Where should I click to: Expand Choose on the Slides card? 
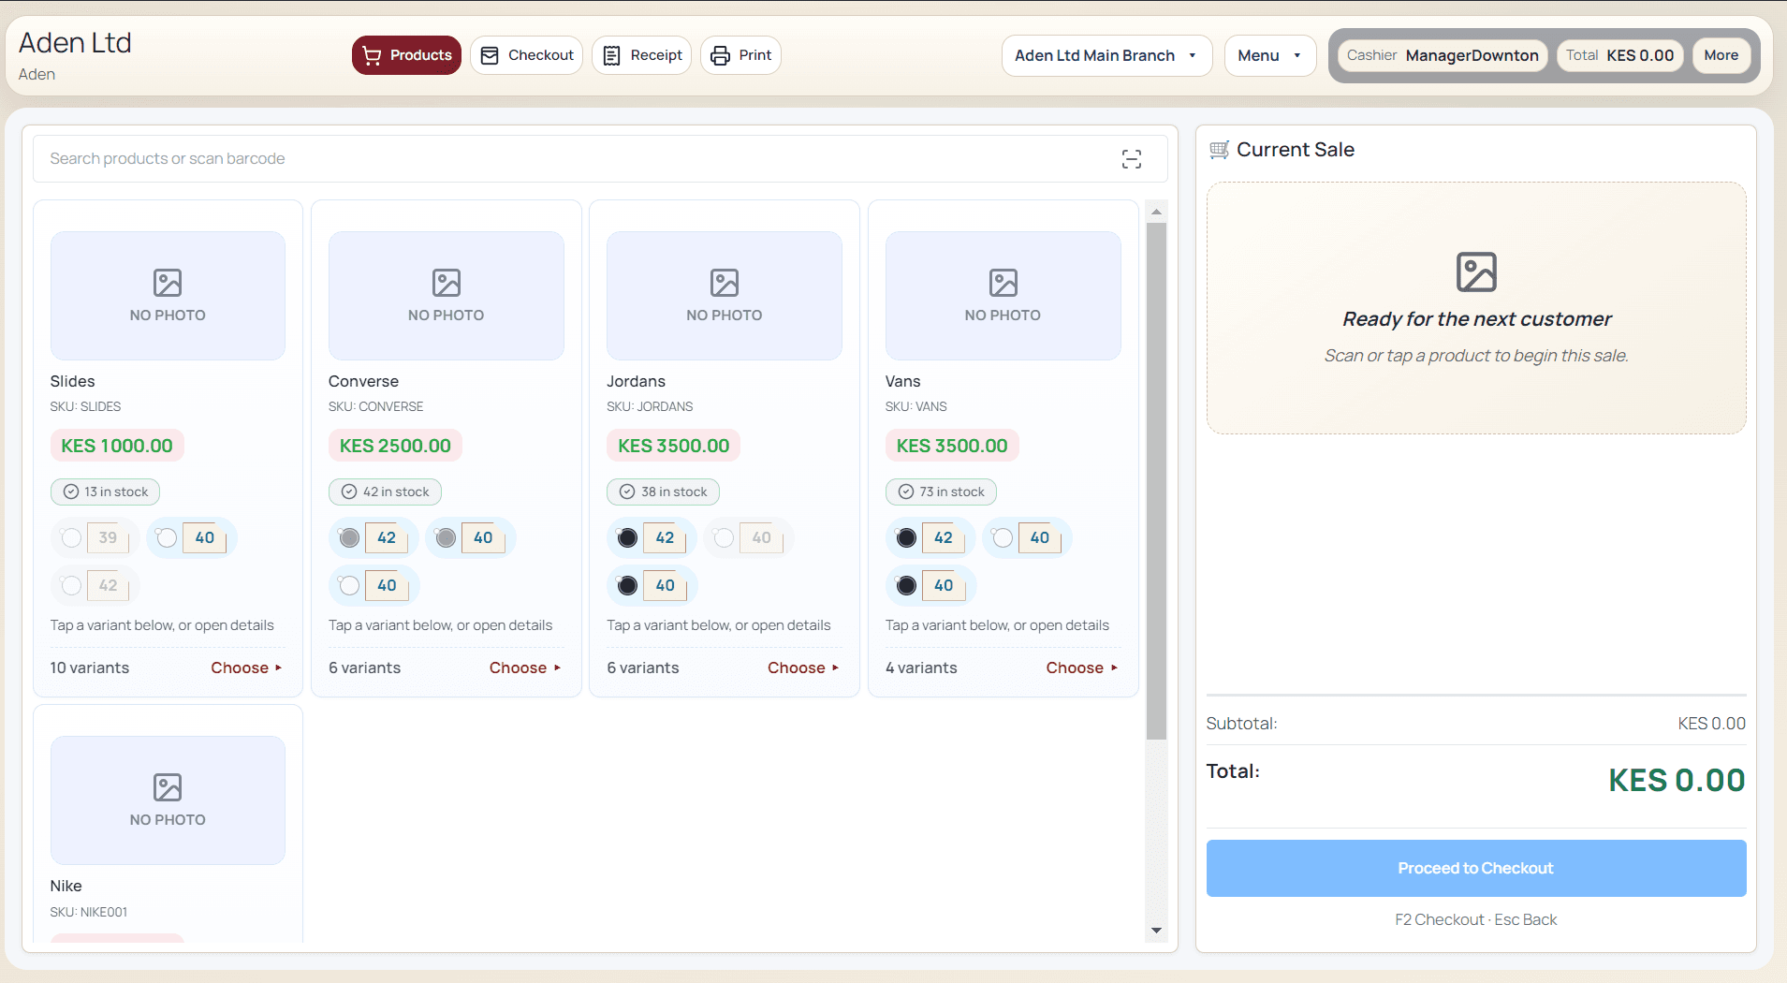tap(246, 668)
